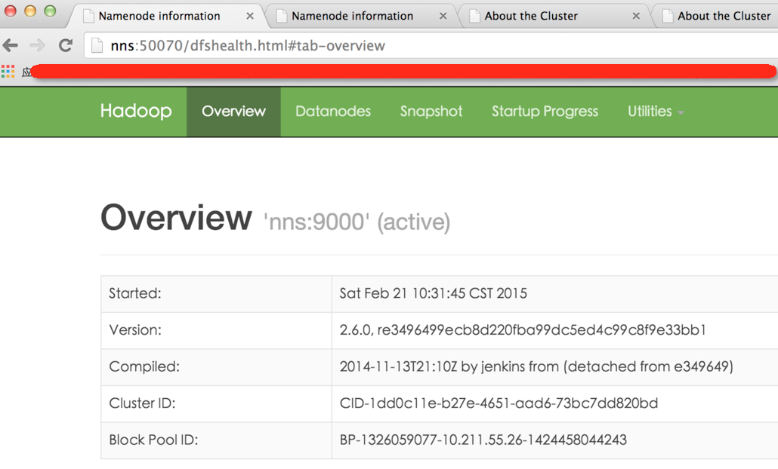Image resolution: width=778 pixels, height=469 pixels.
Task: Click the yellow minimize window button
Action: click(x=30, y=11)
